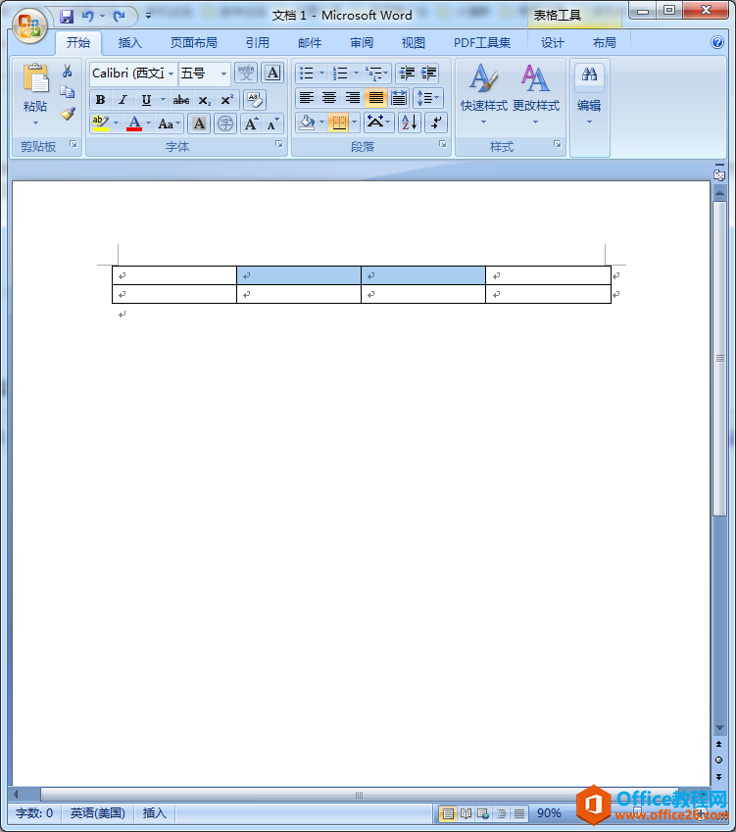The image size is (736, 832).
Task: Toggle justified alignment
Action: coord(375,98)
